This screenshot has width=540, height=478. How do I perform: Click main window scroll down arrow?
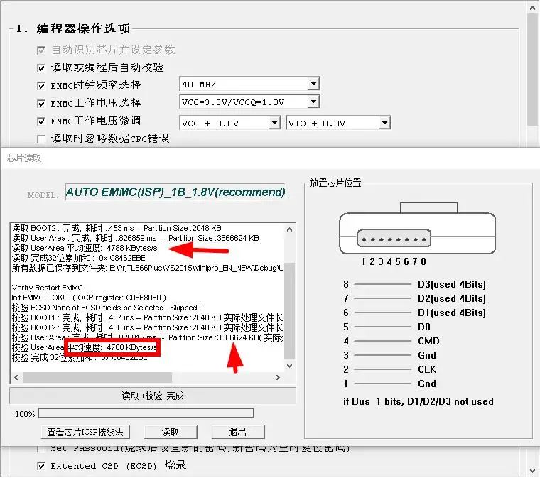pyautogui.click(x=532, y=470)
